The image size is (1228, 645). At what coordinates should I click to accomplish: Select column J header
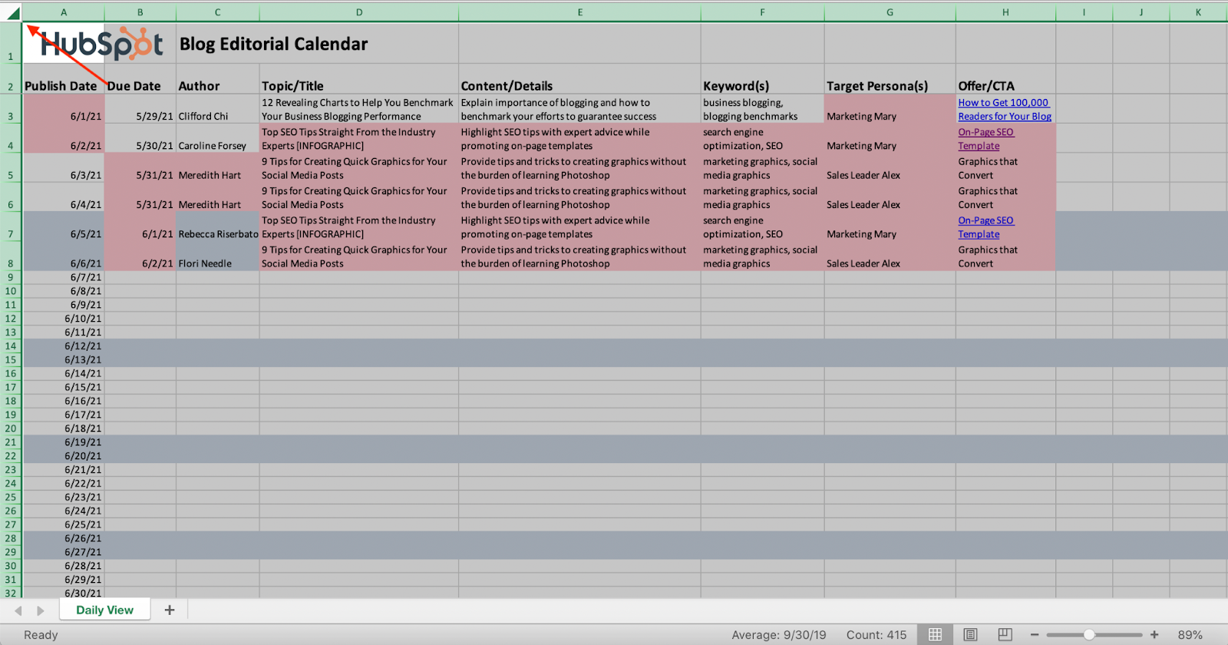(x=1141, y=12)
